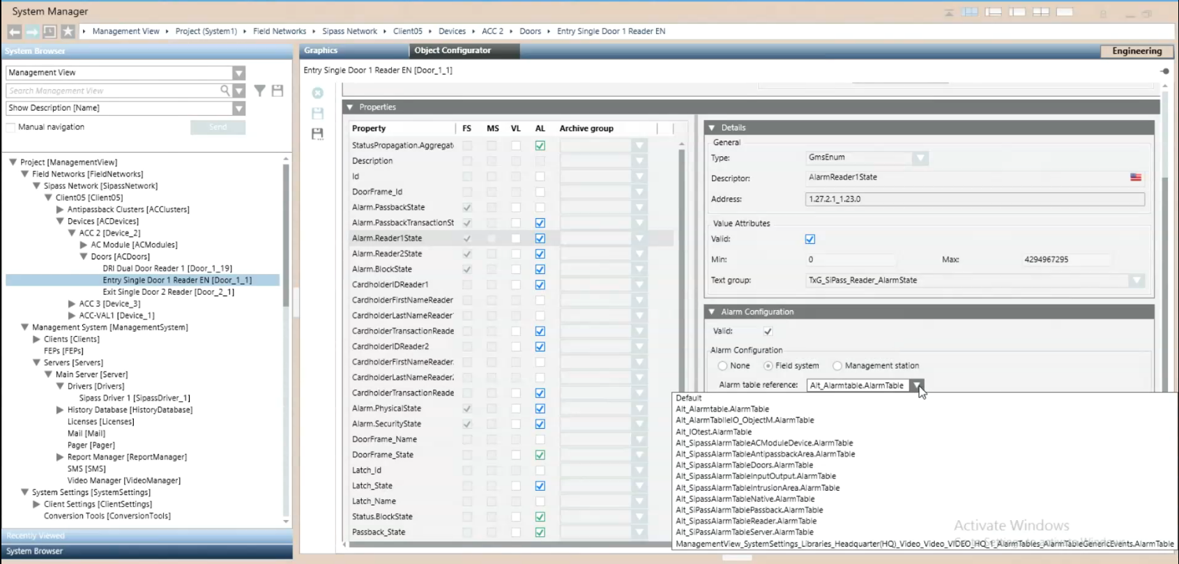1179x564 pixels.
Task: Click the save icon beside the search filter
Action: [277, 91]
